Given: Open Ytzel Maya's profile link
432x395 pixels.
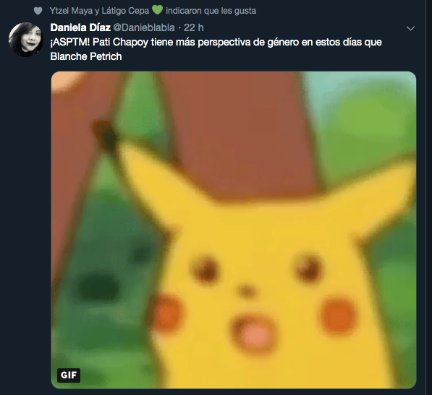Looking at the screenshot, I should coord(71,11).
